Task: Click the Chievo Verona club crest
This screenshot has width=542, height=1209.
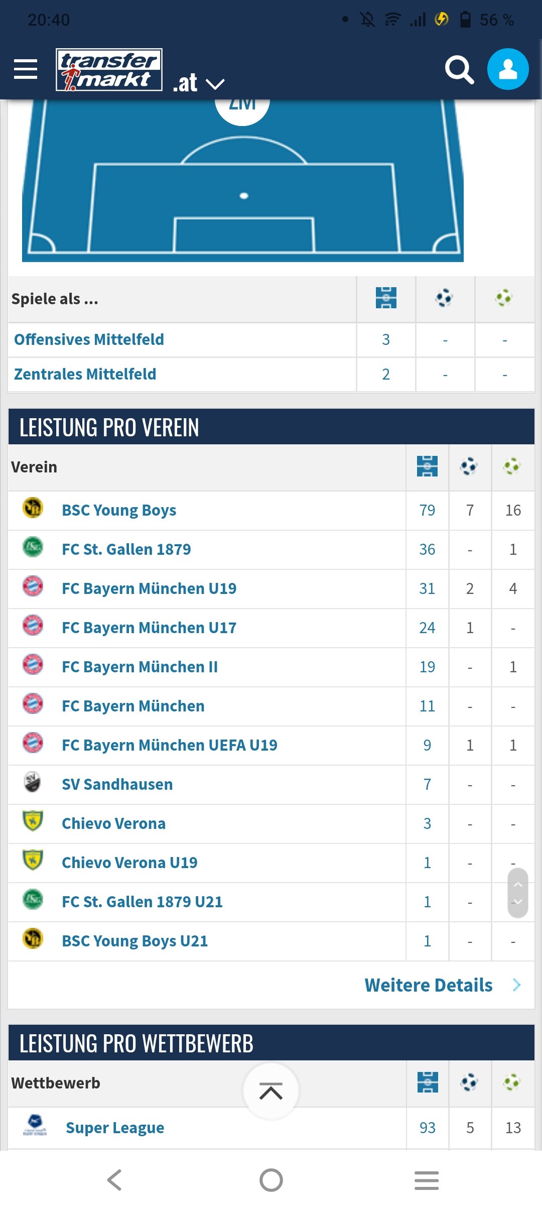Action: tap(33, 821)
